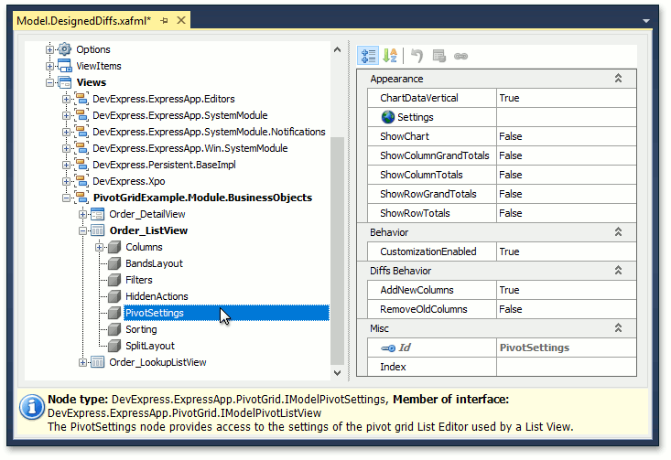Click the ShowRowGrandTotals property label
Viewport: 671px width, 460px height.
point(427,194)
